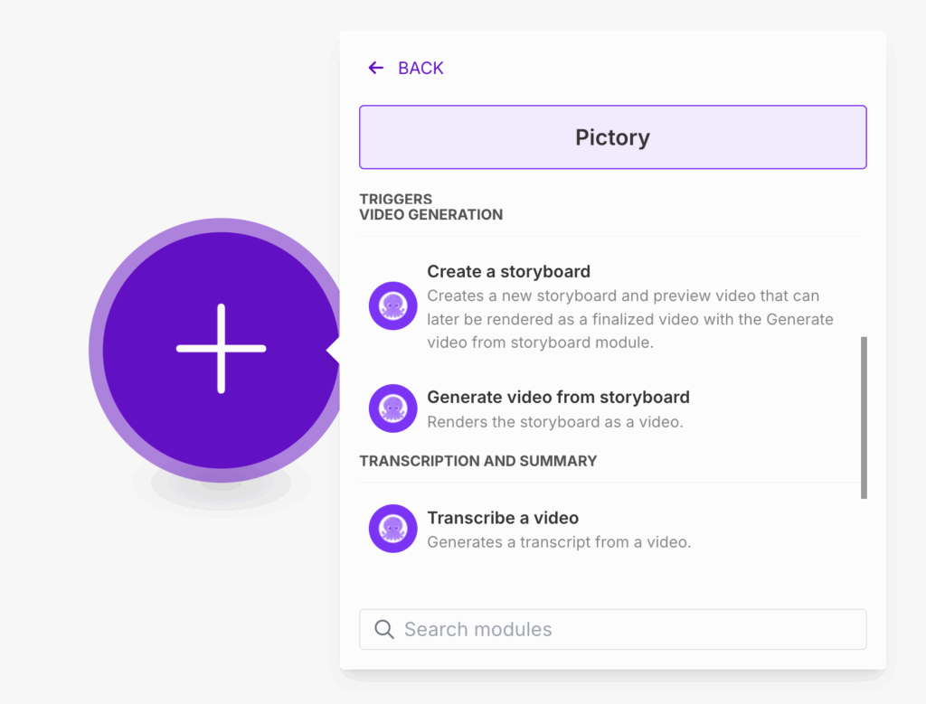Focus the Search modules input field

tap(624, 629)
